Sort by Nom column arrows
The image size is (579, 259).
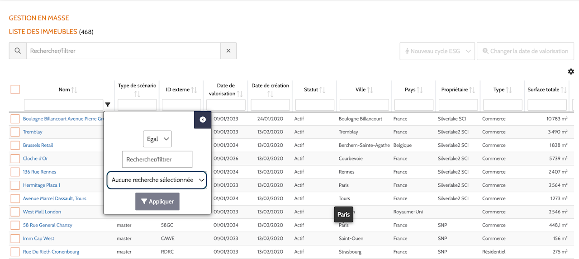(x=74, y=90)
